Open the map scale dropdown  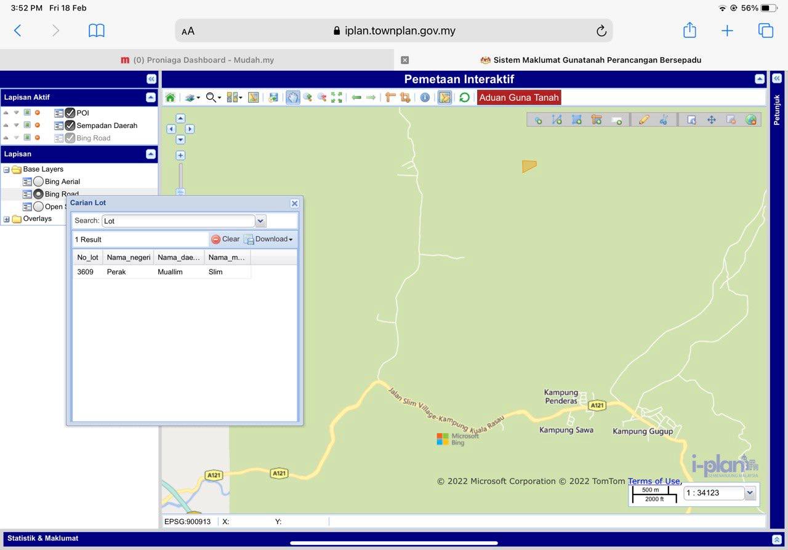(749, 493)
